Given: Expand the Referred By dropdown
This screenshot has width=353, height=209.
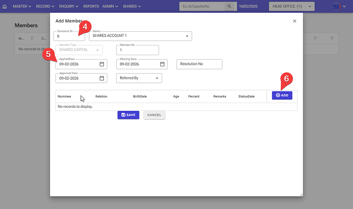Looking at the screenshot, I should pos(157,78).
